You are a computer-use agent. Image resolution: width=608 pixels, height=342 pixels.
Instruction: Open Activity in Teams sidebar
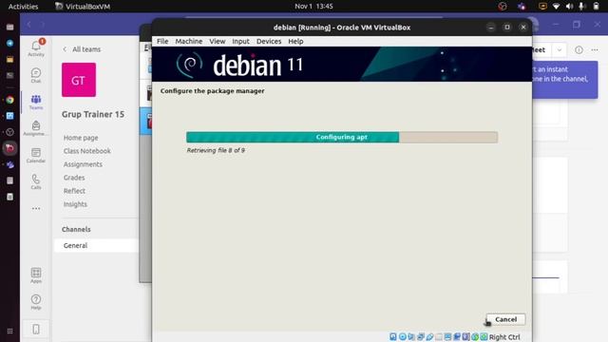(x=36, y=48)
